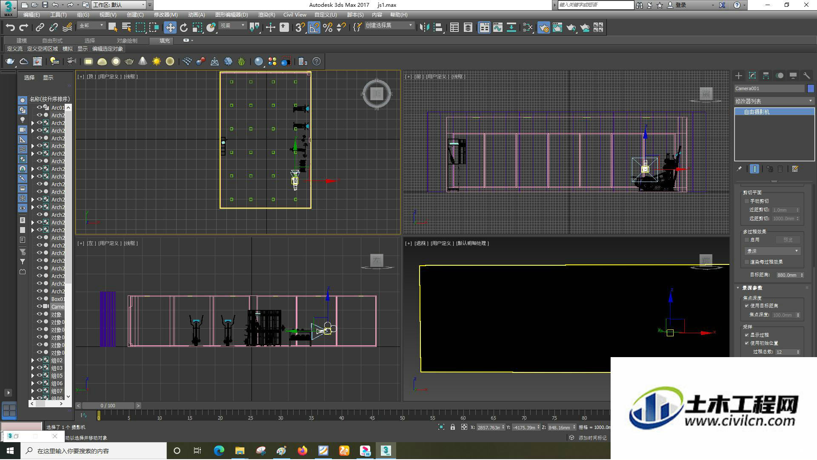Open the 视图 reference coordinate dropdown
817x460 pixels.
[233, 26]
